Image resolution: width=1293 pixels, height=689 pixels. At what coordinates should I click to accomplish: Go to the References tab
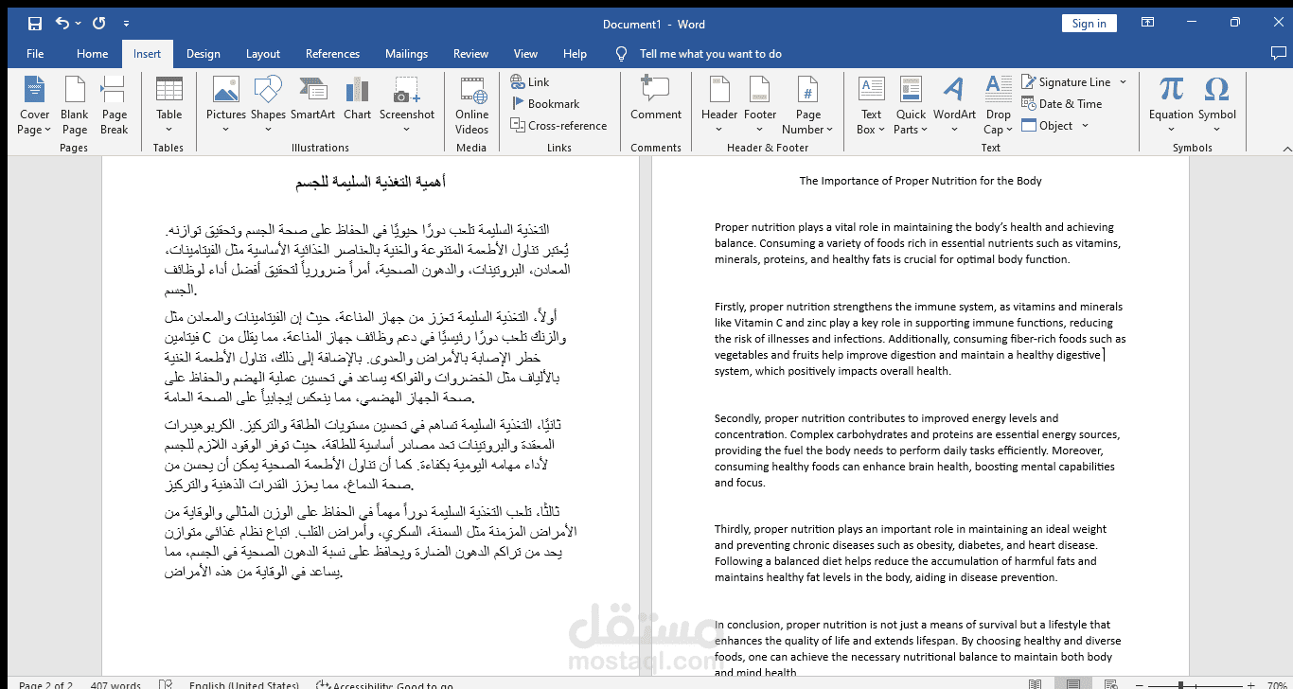click(332, 54)
